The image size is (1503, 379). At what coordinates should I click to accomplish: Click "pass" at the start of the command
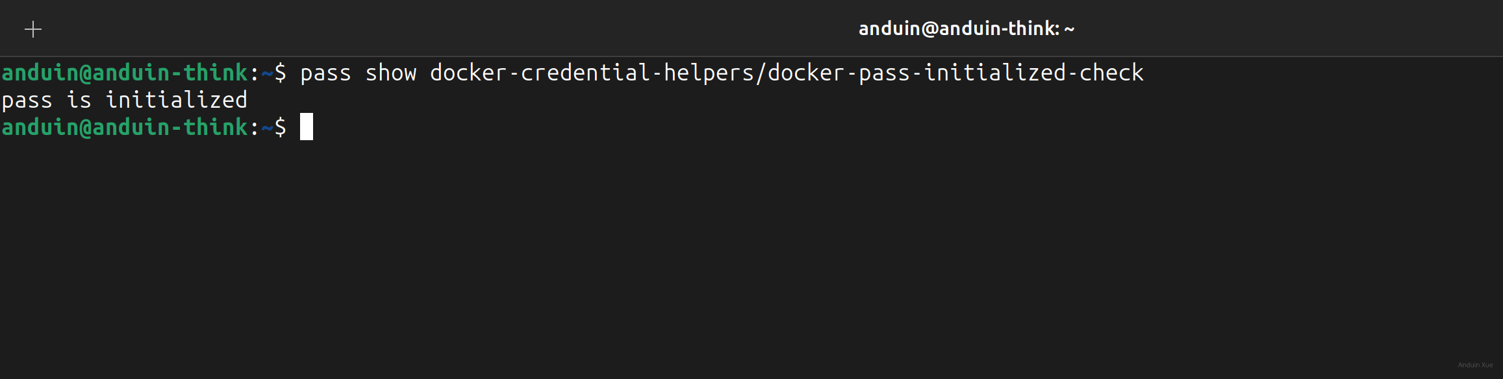coord(325,73)
